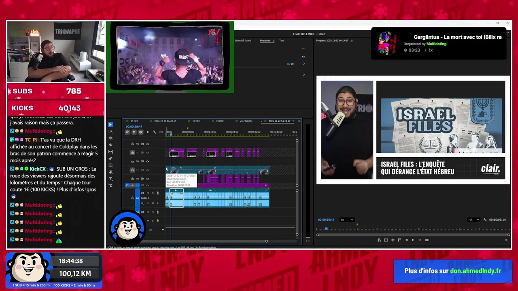Image resolution: width=518 pixels, height=291 pixels.
Task: Select the Pen tool
Action: pyautogui.click(x=110, y=158)
